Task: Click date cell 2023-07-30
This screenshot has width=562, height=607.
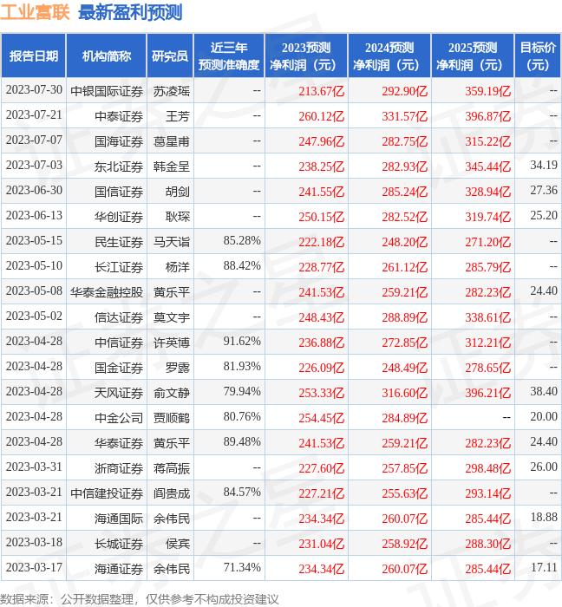Action: (34, 90)
